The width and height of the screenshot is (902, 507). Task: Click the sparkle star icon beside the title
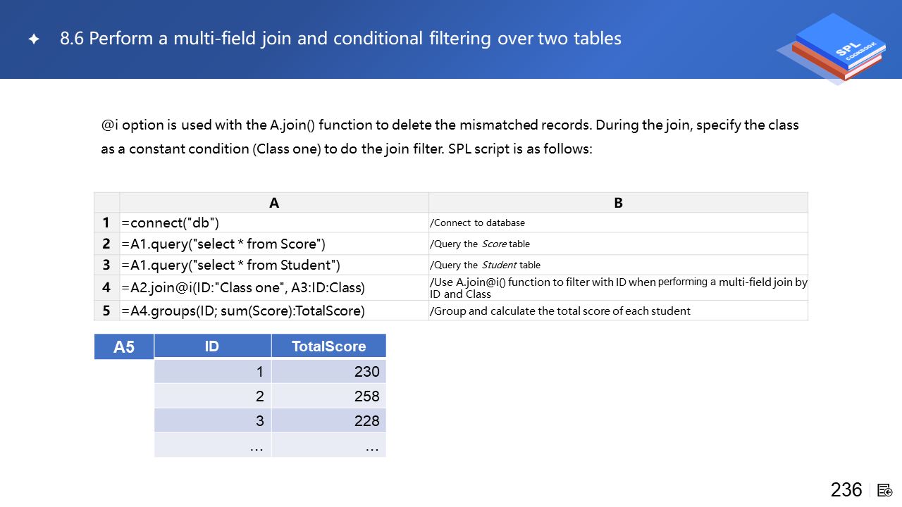tap(34, 39)
